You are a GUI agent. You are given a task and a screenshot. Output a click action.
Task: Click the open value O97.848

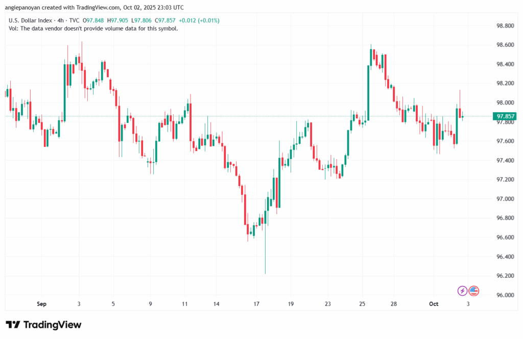[93, 20]
